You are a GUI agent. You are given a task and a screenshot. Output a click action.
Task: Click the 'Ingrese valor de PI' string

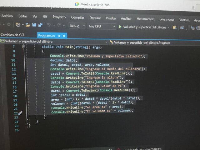point(104,86)
